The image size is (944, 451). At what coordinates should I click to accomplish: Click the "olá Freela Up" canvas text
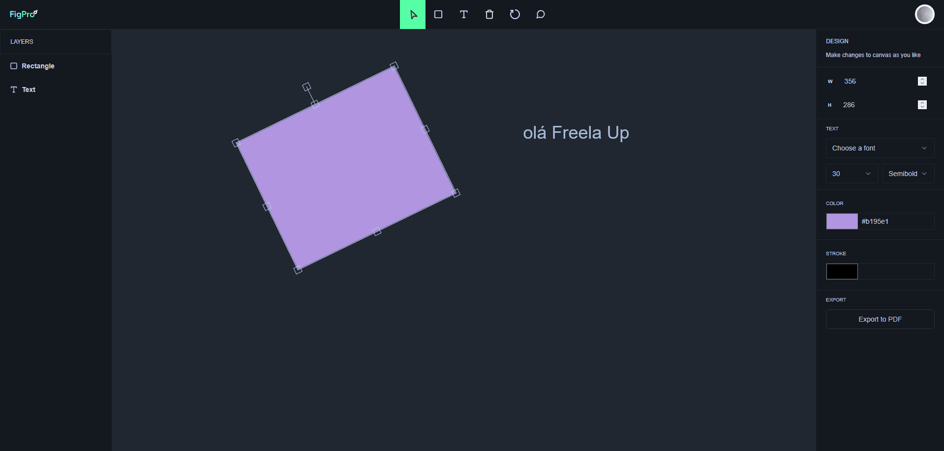[576, 133]
